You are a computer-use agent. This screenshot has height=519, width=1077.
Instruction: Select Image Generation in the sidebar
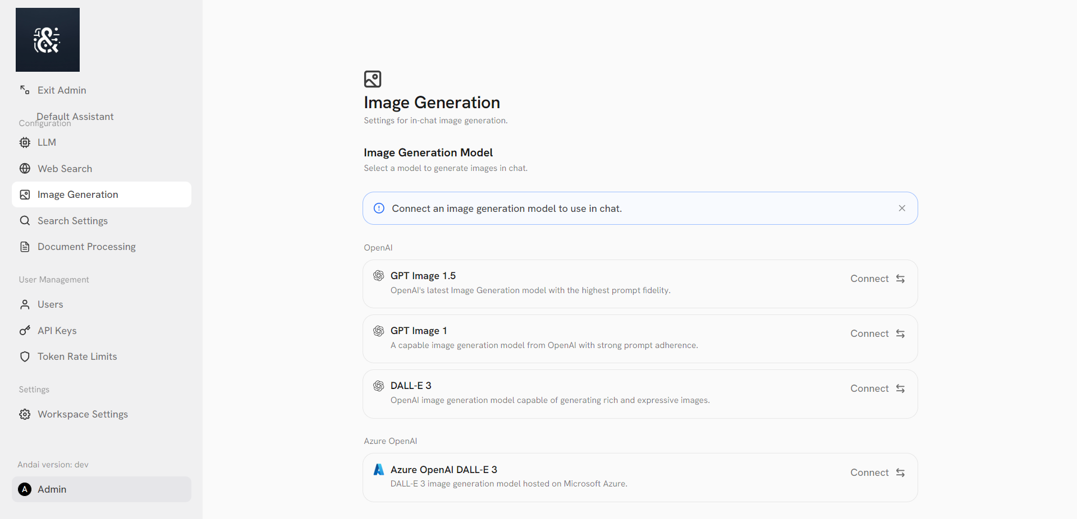click(102, 194)
